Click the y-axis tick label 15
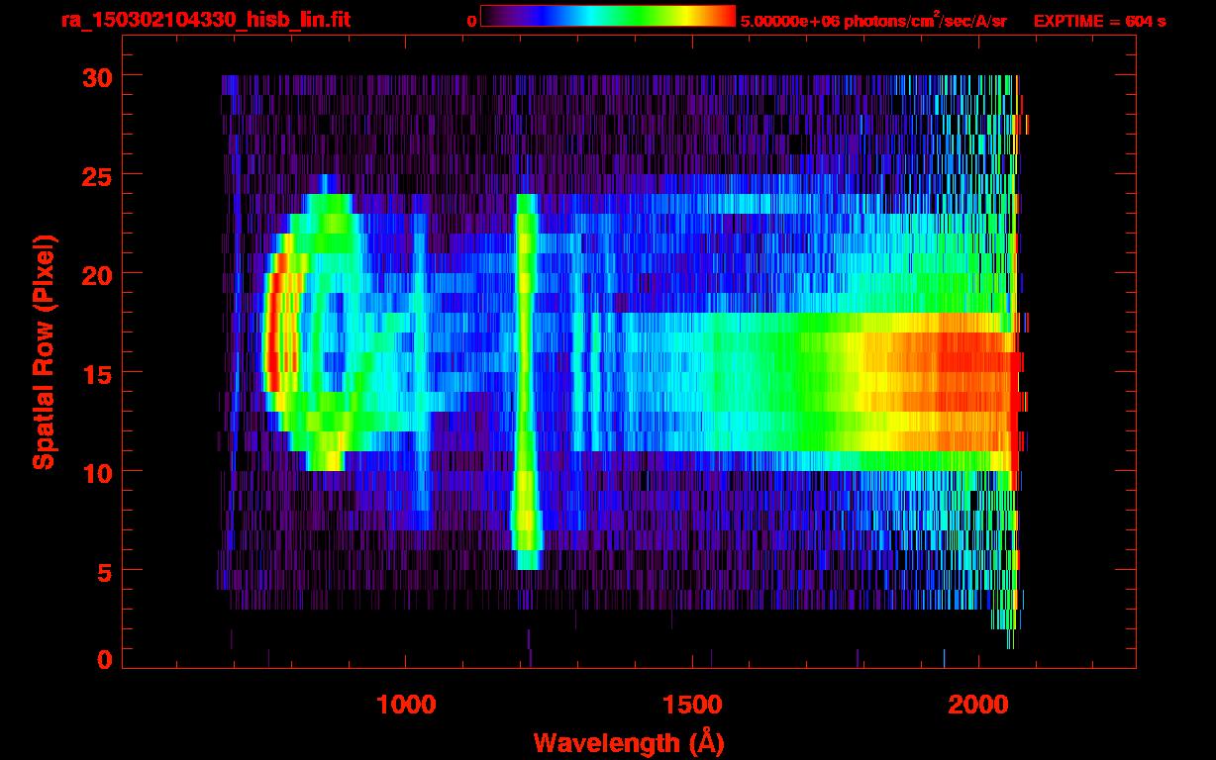 (99, 373)
